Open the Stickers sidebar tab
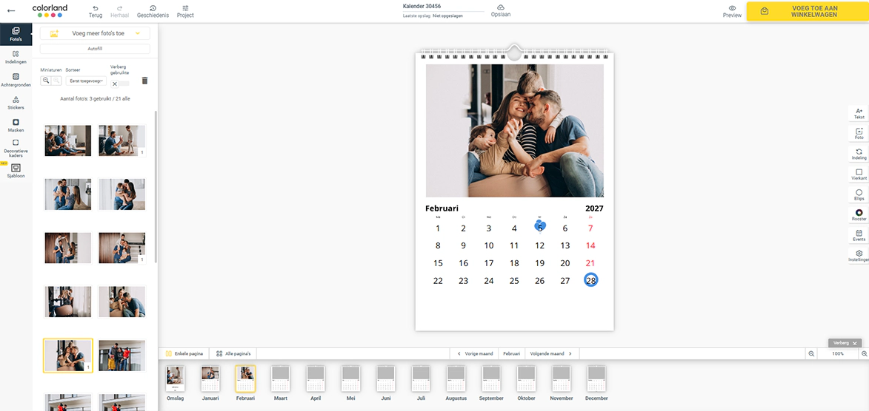Image resolution: width=869 pixels, height=411 pixels. (16, 103)
